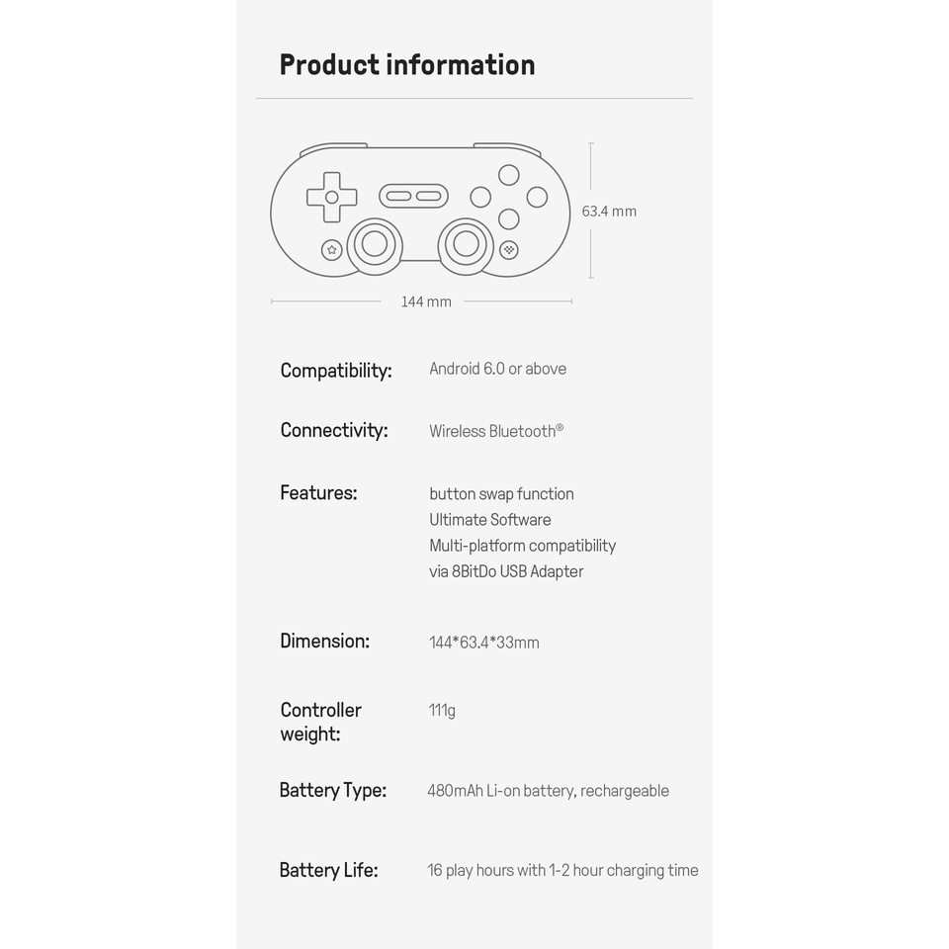Click the 144 mm width measurement label
This screenshot has height=949, width=949.
pos(426,302)
